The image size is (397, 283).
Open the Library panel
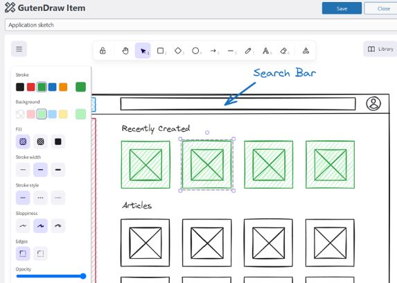tap(380, 49)
